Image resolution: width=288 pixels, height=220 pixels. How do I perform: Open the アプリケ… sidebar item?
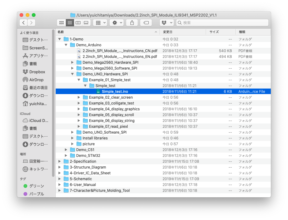35,56
